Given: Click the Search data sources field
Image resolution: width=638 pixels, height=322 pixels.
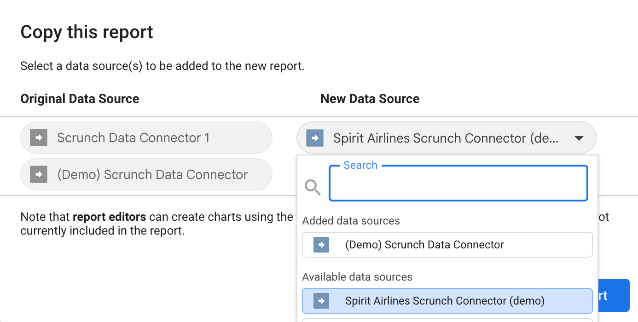Looking at the screenshot, I should pos(458,183).
